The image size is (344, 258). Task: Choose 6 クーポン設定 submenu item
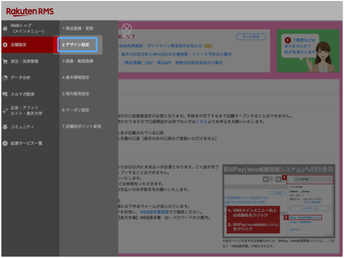[76, 110]
